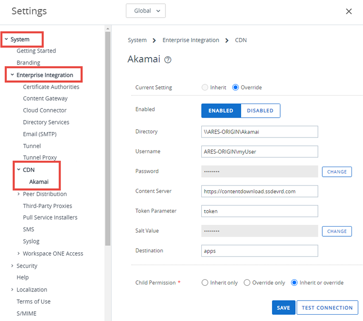Navigate to System breadcrumb link
Screen dimensions: 363x321
137,40
